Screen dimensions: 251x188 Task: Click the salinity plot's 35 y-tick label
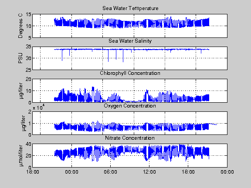pos(28,47)
